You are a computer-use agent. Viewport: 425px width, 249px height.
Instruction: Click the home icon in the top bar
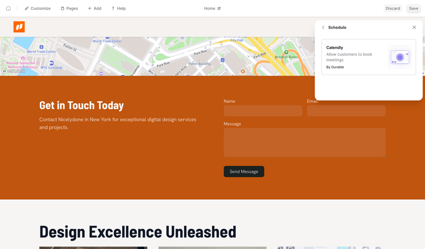(8, 8)
